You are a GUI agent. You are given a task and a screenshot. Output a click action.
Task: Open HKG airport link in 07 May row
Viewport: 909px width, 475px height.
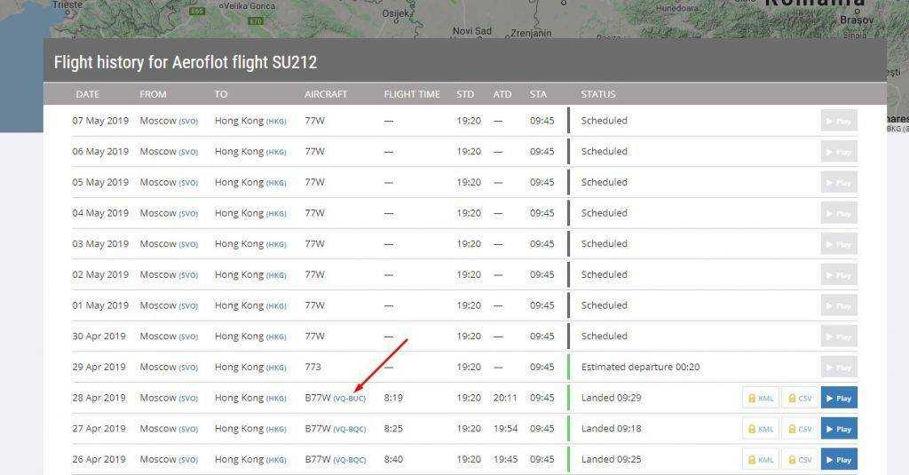(x=276, y=122)
